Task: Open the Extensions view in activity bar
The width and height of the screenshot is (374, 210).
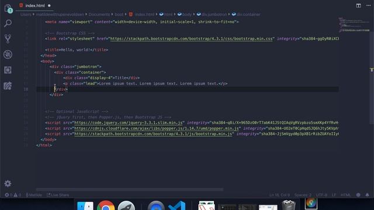Action: tap(8, 70)
